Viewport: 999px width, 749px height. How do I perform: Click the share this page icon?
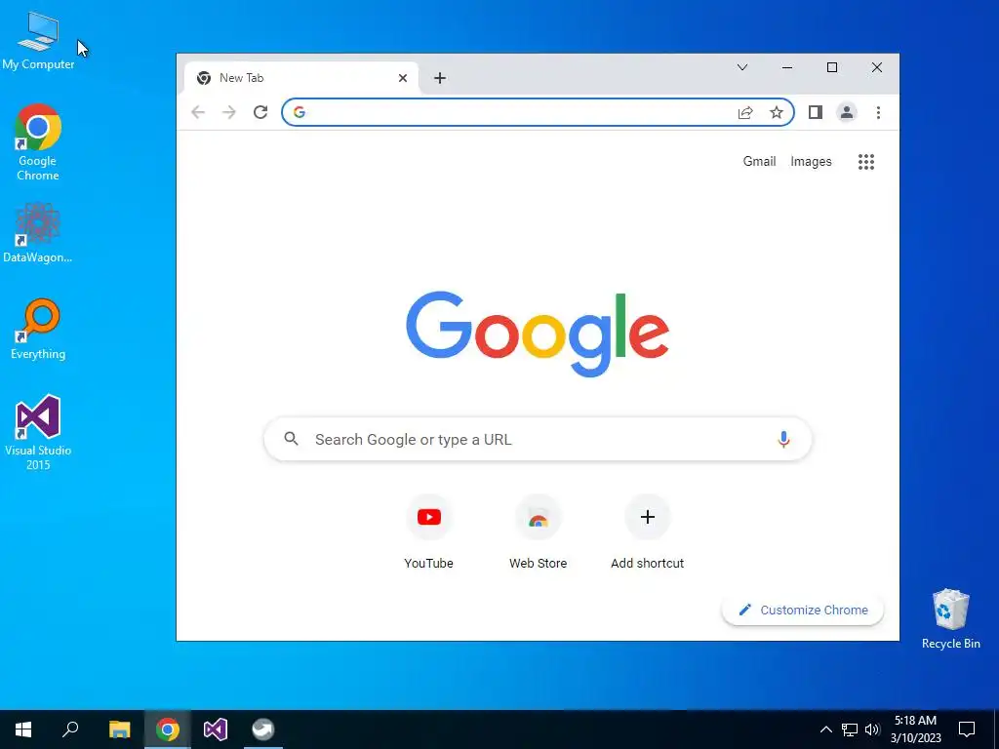point(744,113)
